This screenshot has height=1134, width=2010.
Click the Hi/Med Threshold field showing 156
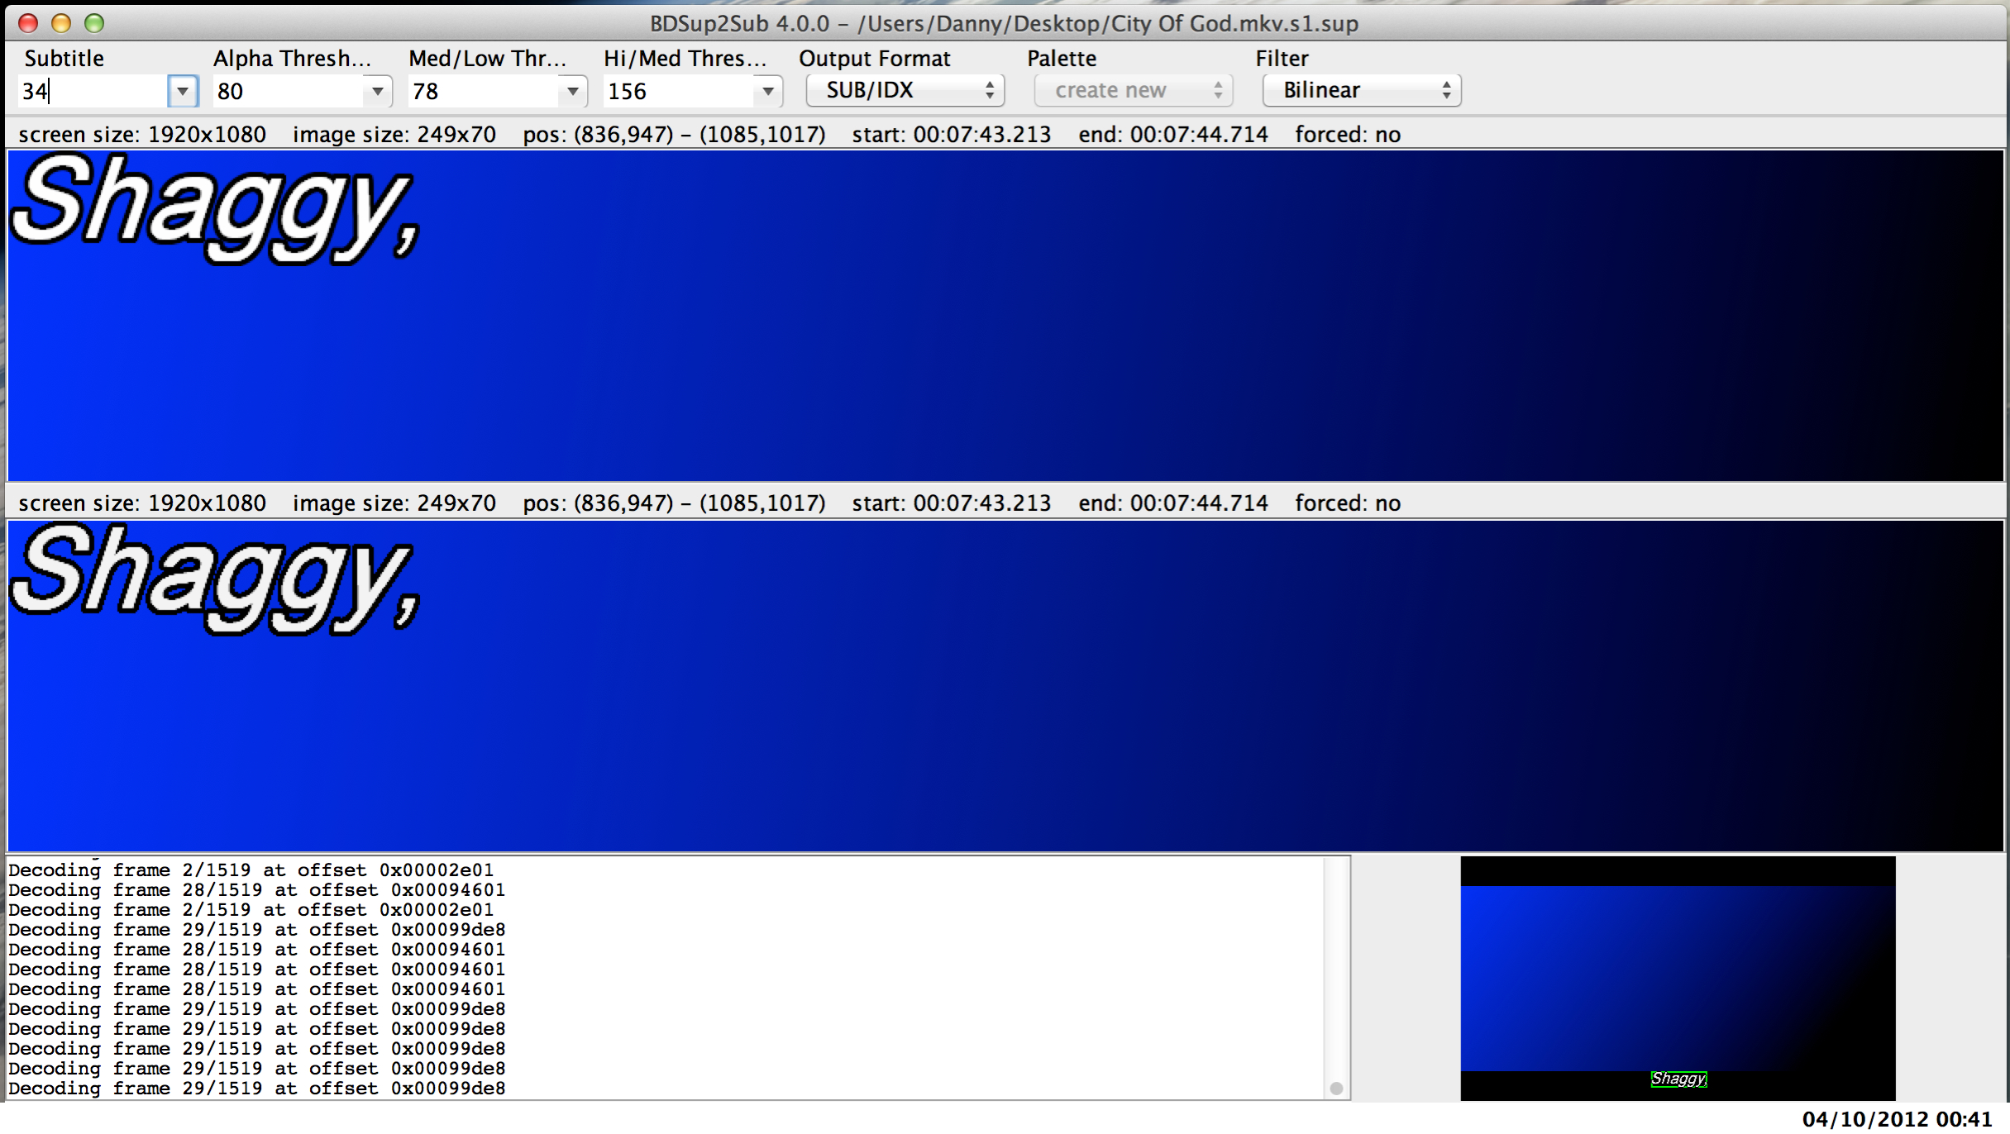click(678, 91)
